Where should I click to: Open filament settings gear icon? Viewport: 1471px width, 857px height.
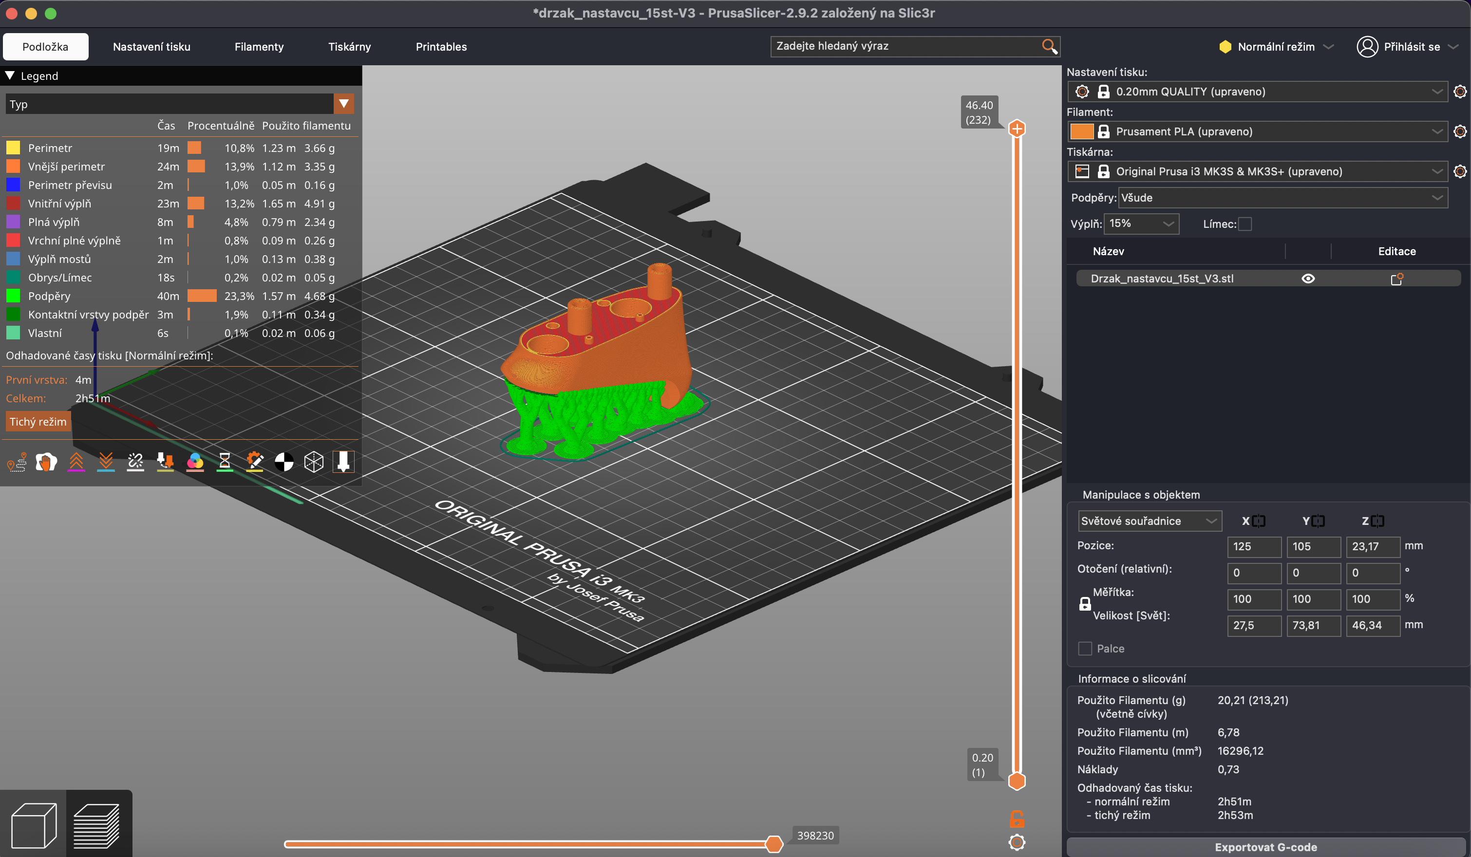(1459, 131)
